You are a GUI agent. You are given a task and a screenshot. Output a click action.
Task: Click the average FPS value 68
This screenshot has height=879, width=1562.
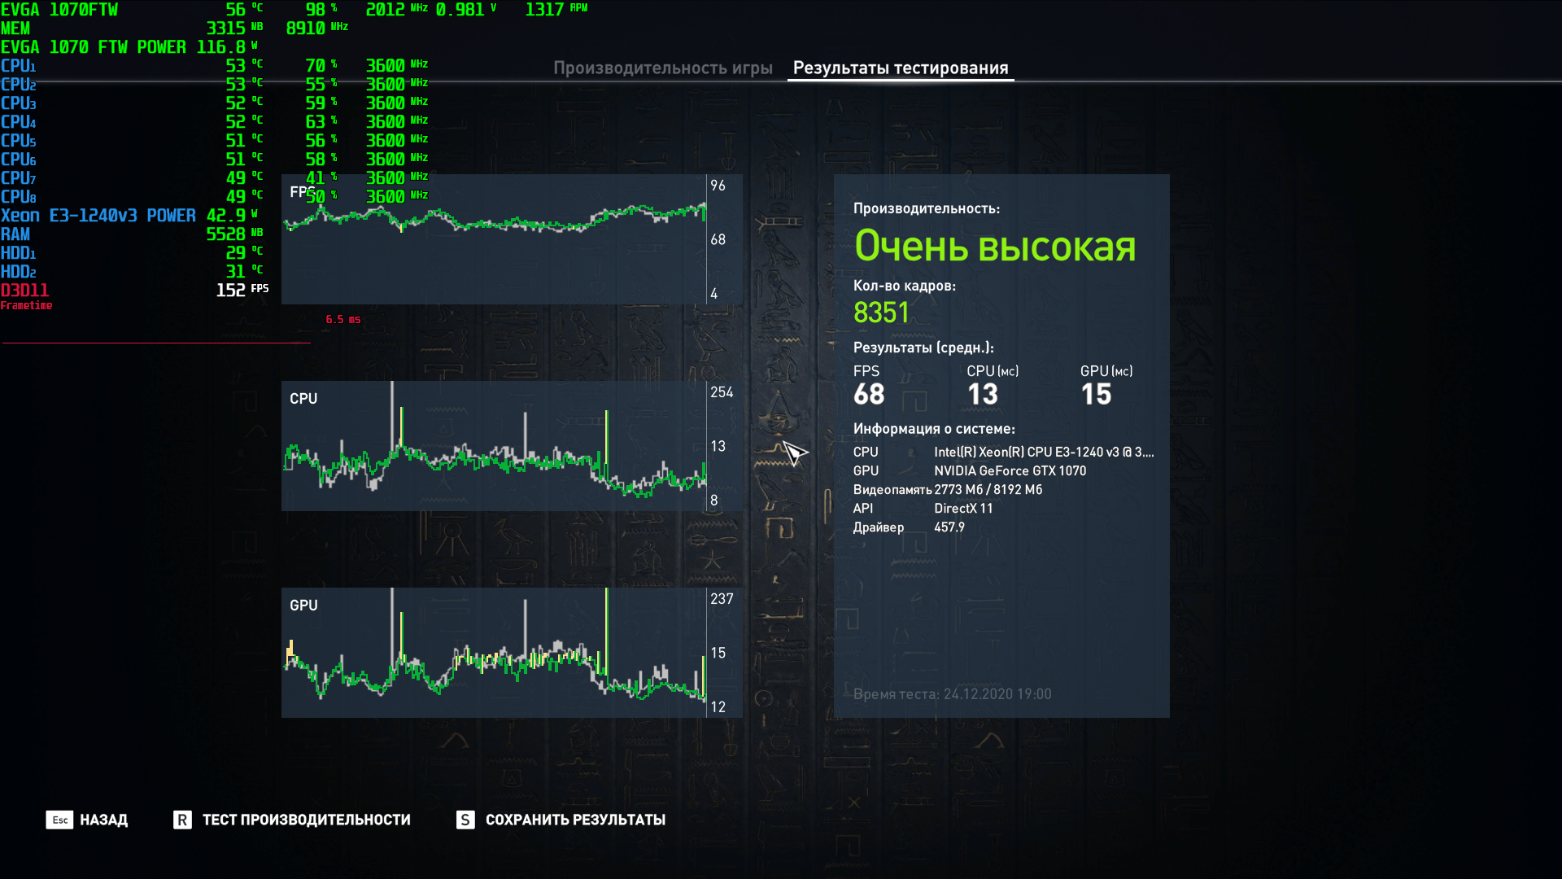(x=869, y=395)
